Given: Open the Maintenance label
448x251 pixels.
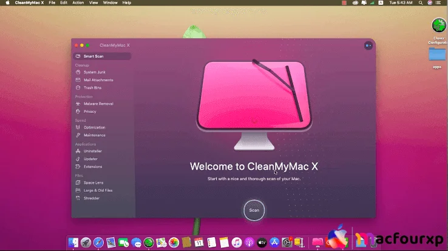Looking at the screenshot, I should (95, 135).
